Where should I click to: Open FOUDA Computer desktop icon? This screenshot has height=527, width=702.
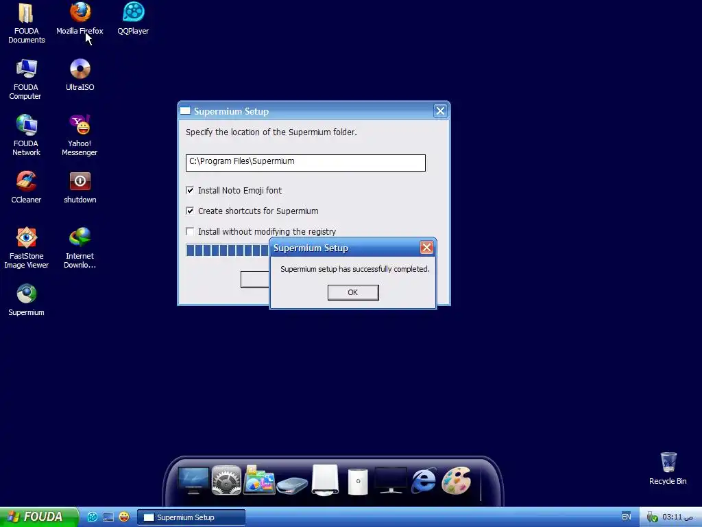(25, 80)
